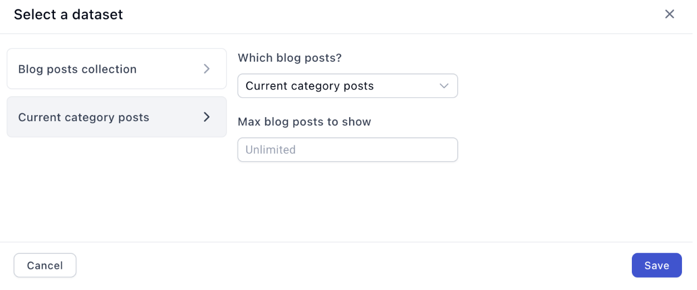
Task: Click the Unlimited placeholder text
Action: coord(271,149)
